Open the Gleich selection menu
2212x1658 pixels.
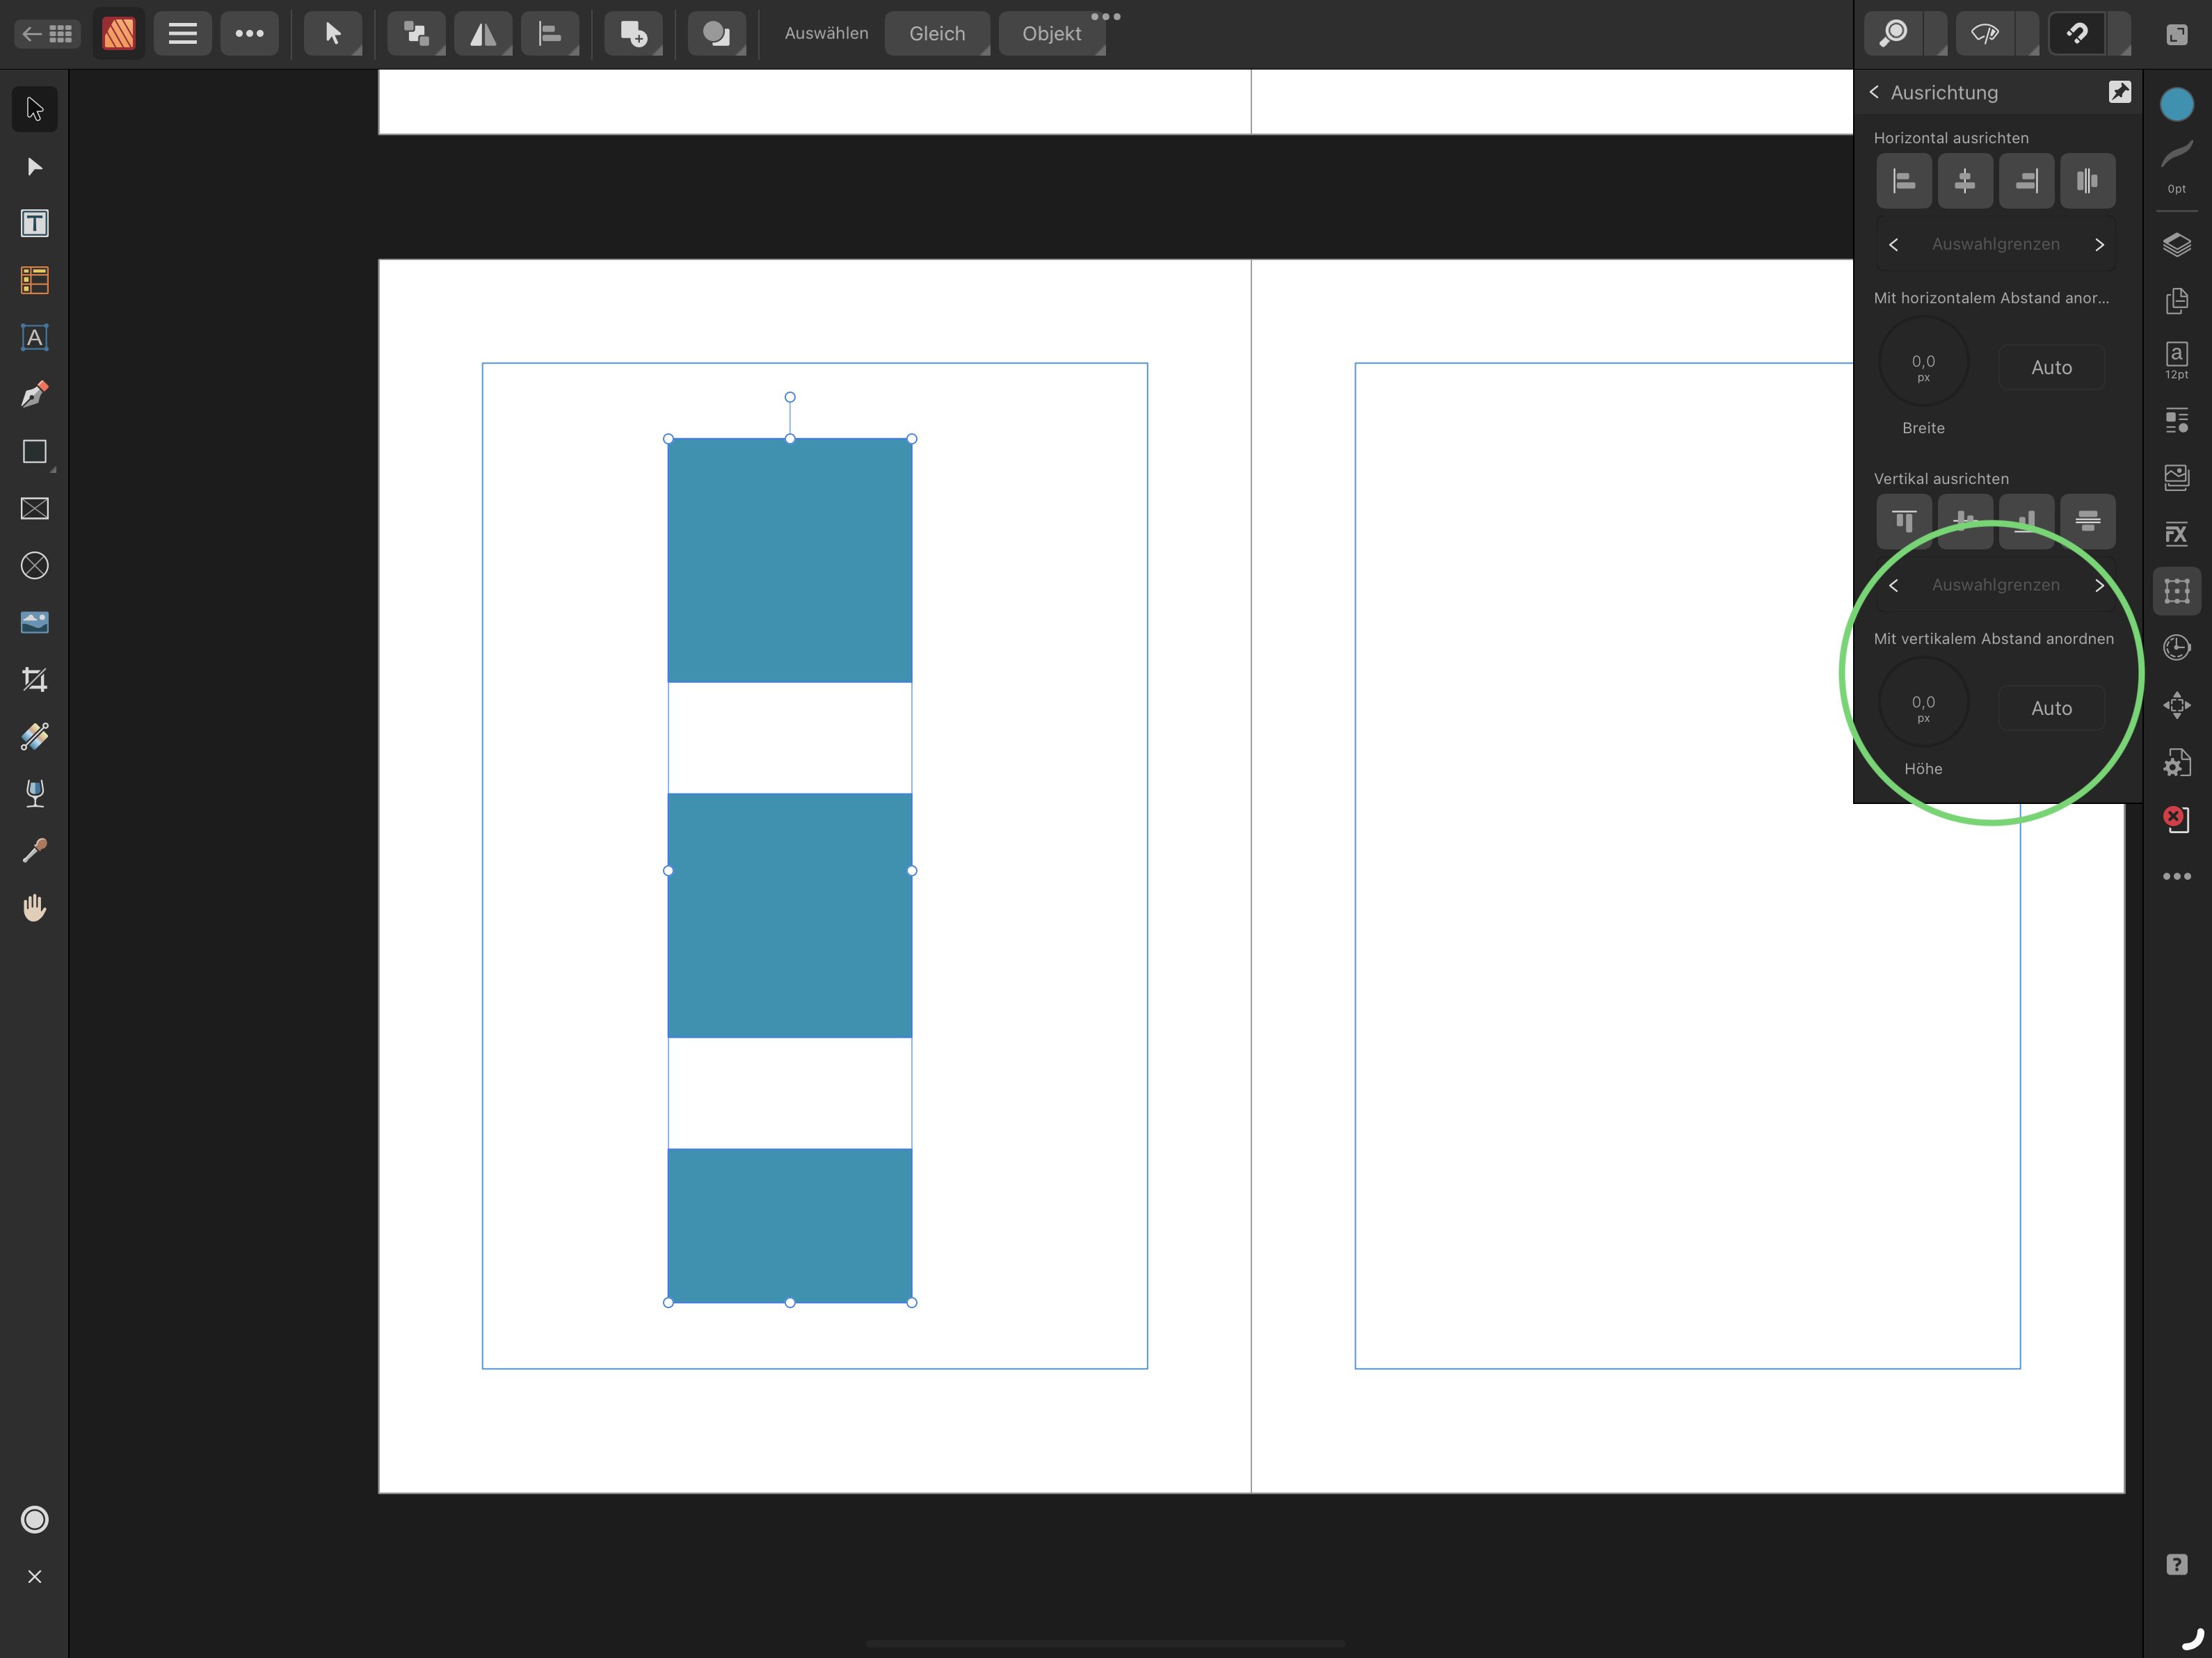[936, 33]
